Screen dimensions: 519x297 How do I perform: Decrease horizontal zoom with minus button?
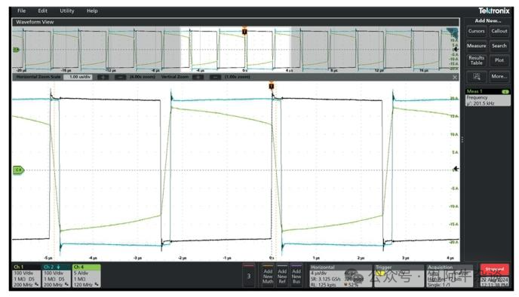(120, 77)
